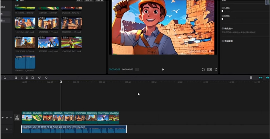270x139 pixels.
Task: Open the aspect ratio button in preview
Action: 210,69
